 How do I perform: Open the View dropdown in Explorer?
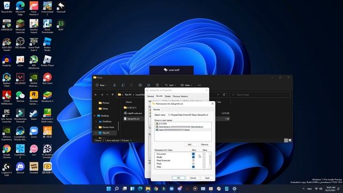(x=187, y=85)
